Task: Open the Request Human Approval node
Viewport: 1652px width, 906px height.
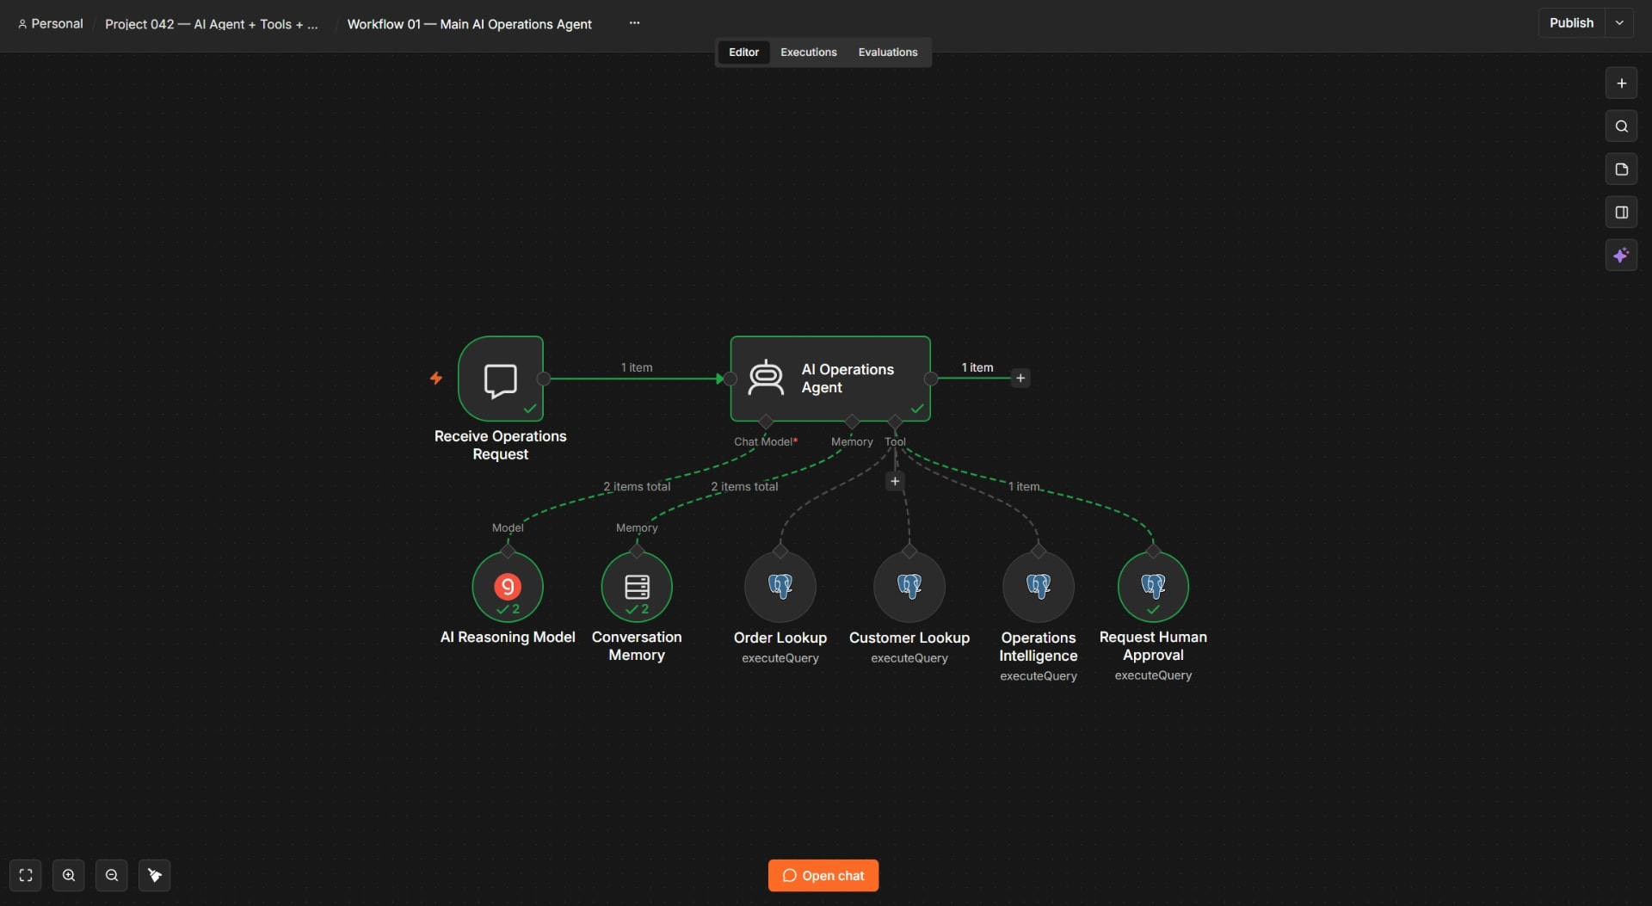Action: coord(1153,587)
